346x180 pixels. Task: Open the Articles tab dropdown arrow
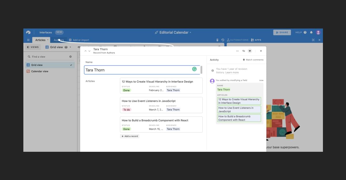48,40
